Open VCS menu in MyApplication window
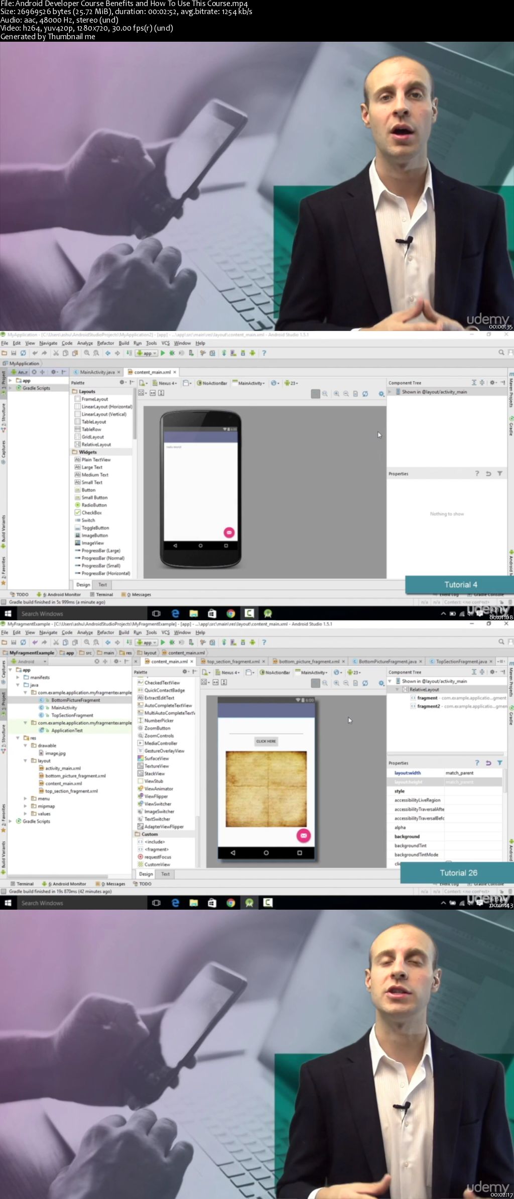Screen dimensions: 514x1199 pyautogui.click(x=166, y=343)
